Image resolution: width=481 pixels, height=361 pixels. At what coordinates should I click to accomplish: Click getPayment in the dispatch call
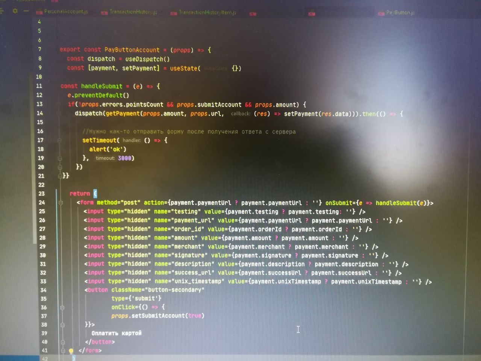pos(123,114)
